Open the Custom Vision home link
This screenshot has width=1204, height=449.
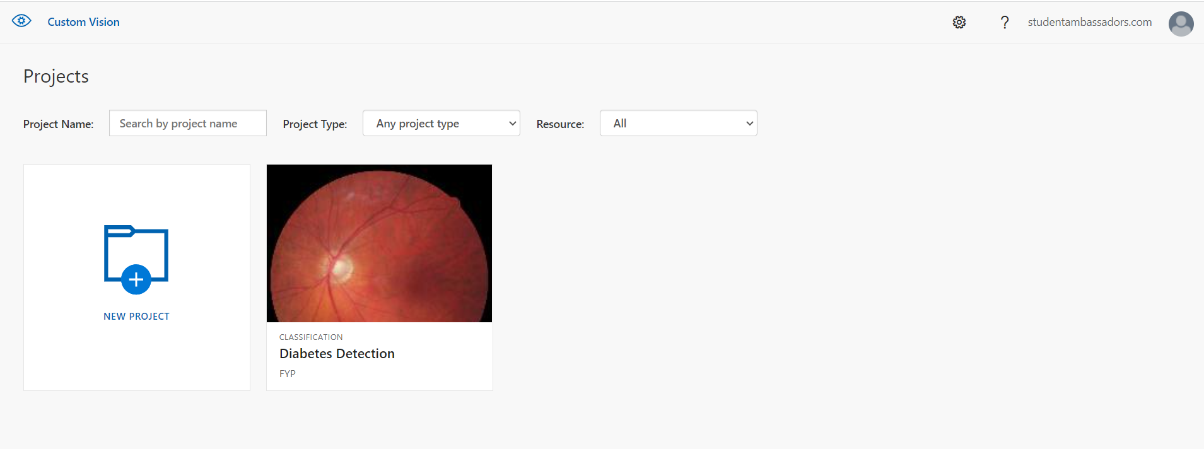83,22
